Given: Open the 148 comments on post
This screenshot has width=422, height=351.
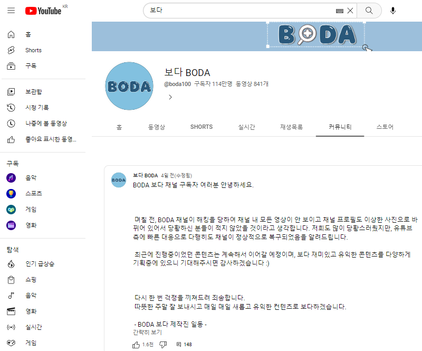Looking at the screenshot, I should 184,345.
